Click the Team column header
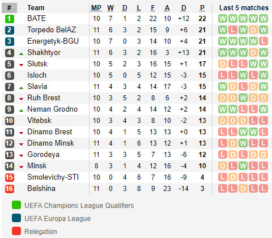 pyautogui.click(x=36, y=8)
